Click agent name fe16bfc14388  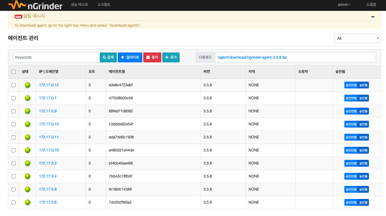(x=120, y=189)
